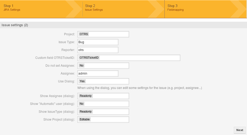
Task: Change Show Assignee (dialog) selection
Action: (x=103, y=96)
